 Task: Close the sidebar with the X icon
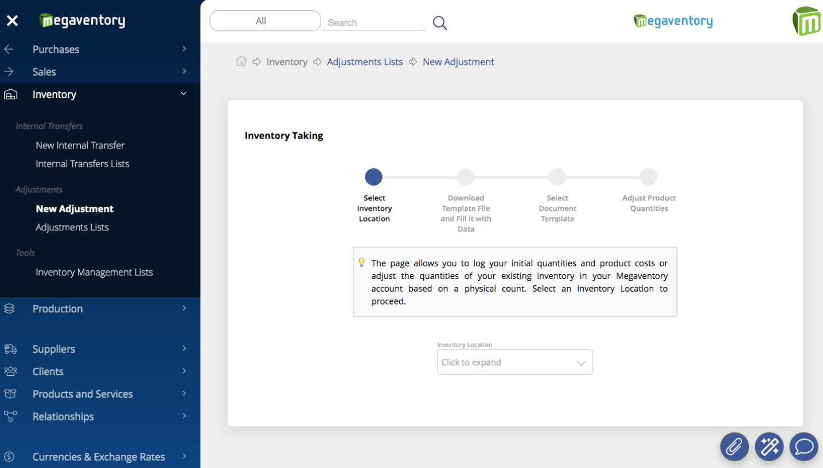12,21
